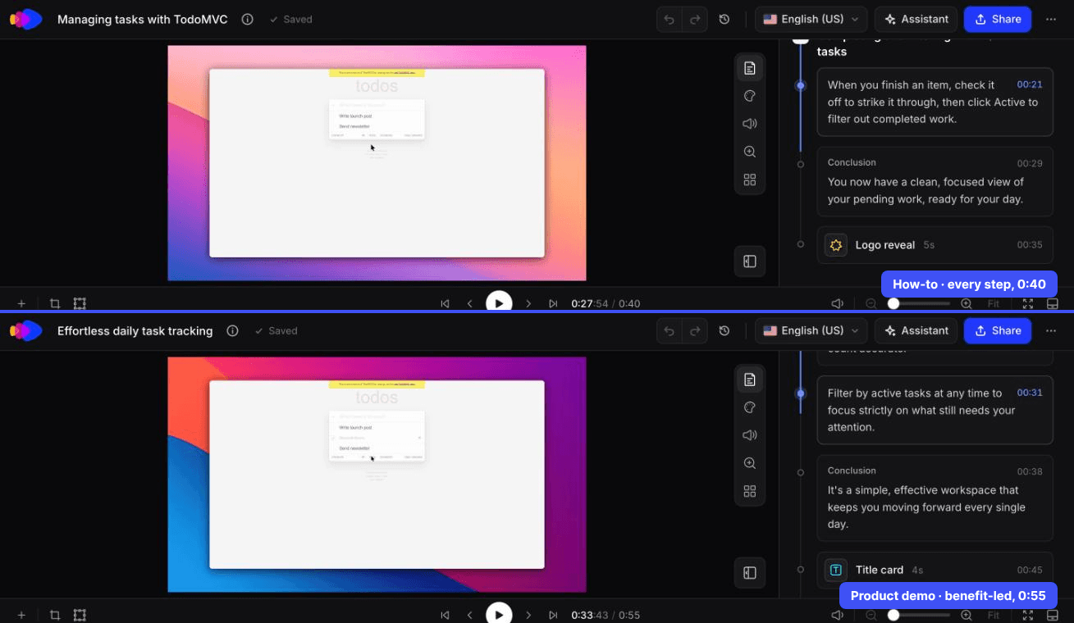
Task: Select the step card starting "Filter by active tasks"
Action: tap(935, 410)
